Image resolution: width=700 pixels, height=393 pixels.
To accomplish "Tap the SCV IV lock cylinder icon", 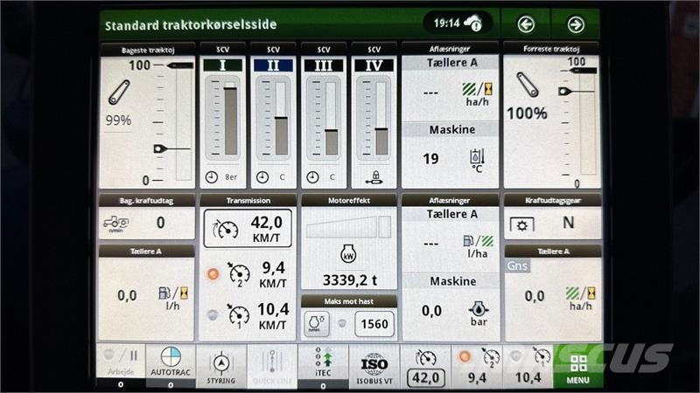I will click(x=374, y=177).
